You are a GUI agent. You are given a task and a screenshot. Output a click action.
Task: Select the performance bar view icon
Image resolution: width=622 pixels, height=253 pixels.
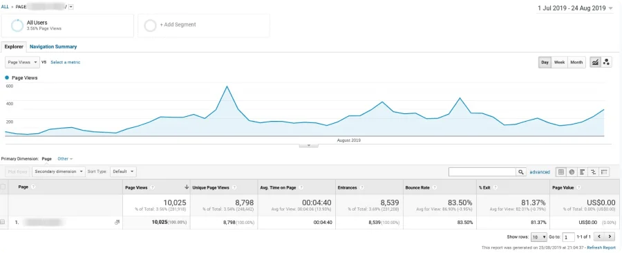(x=583, y=171)
